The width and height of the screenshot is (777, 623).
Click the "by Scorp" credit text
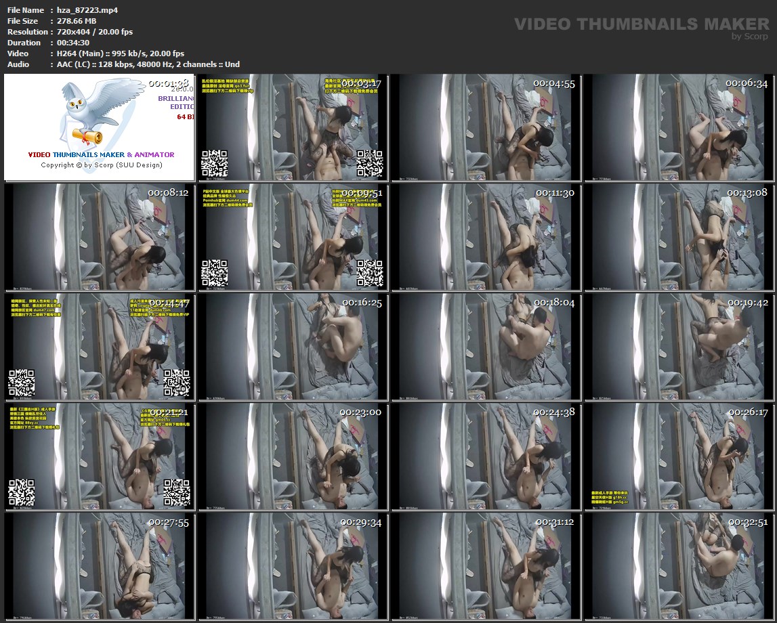(750, 37)
